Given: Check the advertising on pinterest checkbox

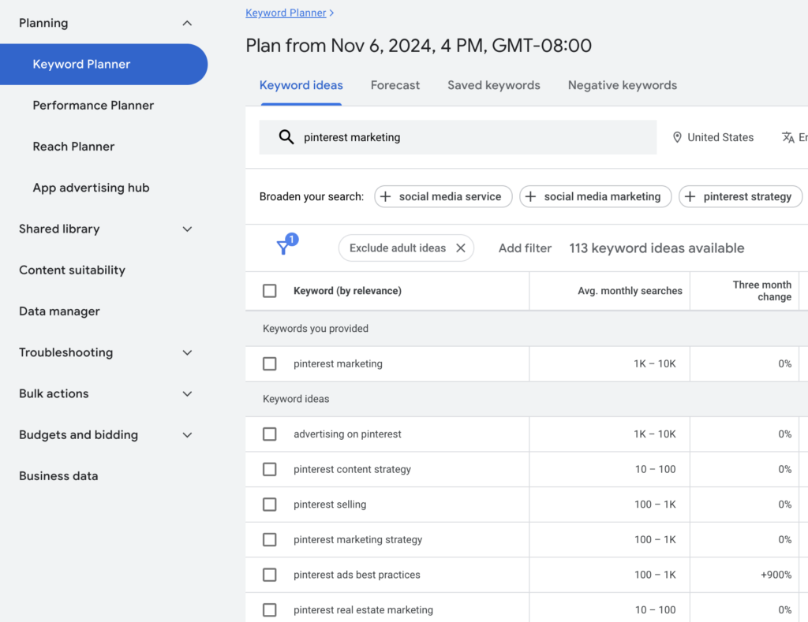Looking at the screenshot, I should pyautogui.click(x=270, y=434).
